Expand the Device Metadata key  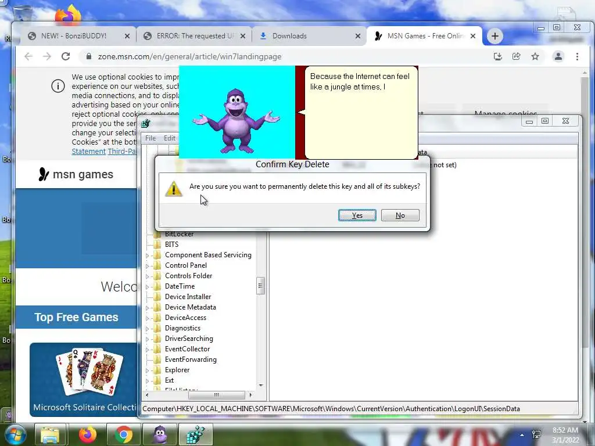coord(147,308)
